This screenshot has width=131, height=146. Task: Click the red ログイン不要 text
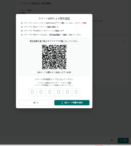tap(81, 23)
